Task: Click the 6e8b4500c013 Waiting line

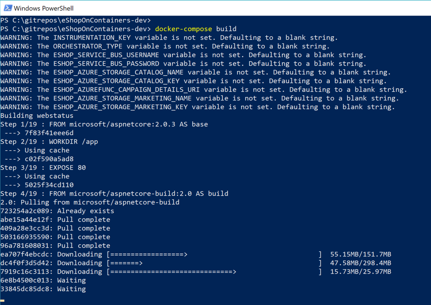Action: point(43,280)
